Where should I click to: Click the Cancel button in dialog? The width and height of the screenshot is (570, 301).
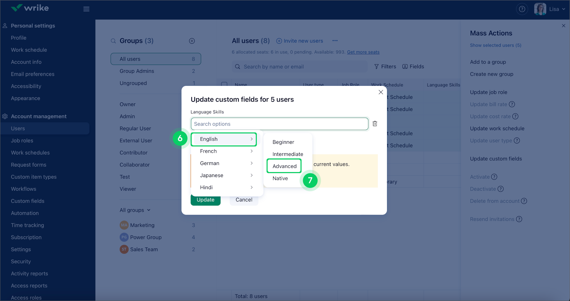[x=244, y=200]
